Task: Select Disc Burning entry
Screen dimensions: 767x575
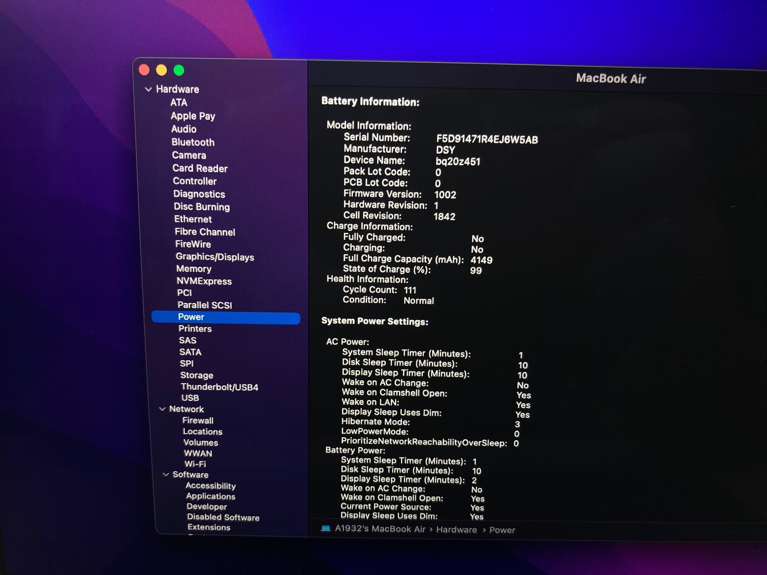Action: pos(201,207)
